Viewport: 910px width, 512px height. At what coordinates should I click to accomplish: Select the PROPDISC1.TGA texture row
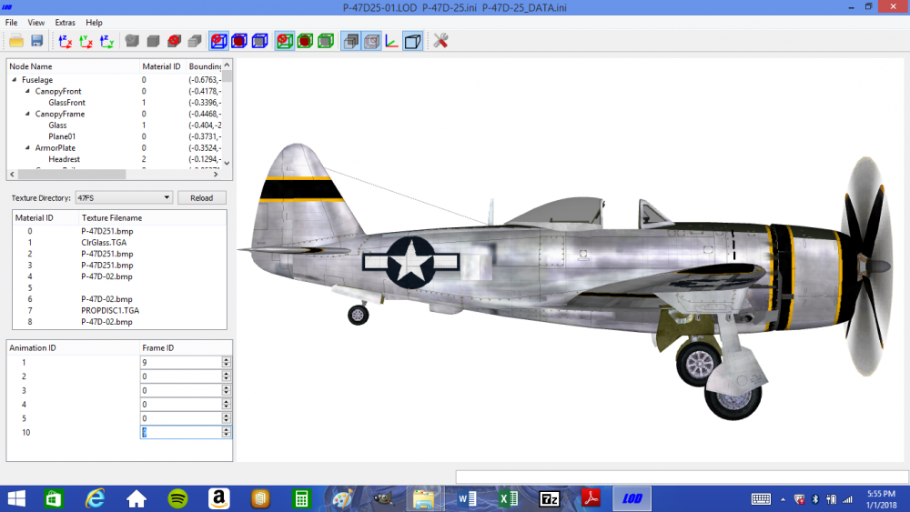coord(119,310)
